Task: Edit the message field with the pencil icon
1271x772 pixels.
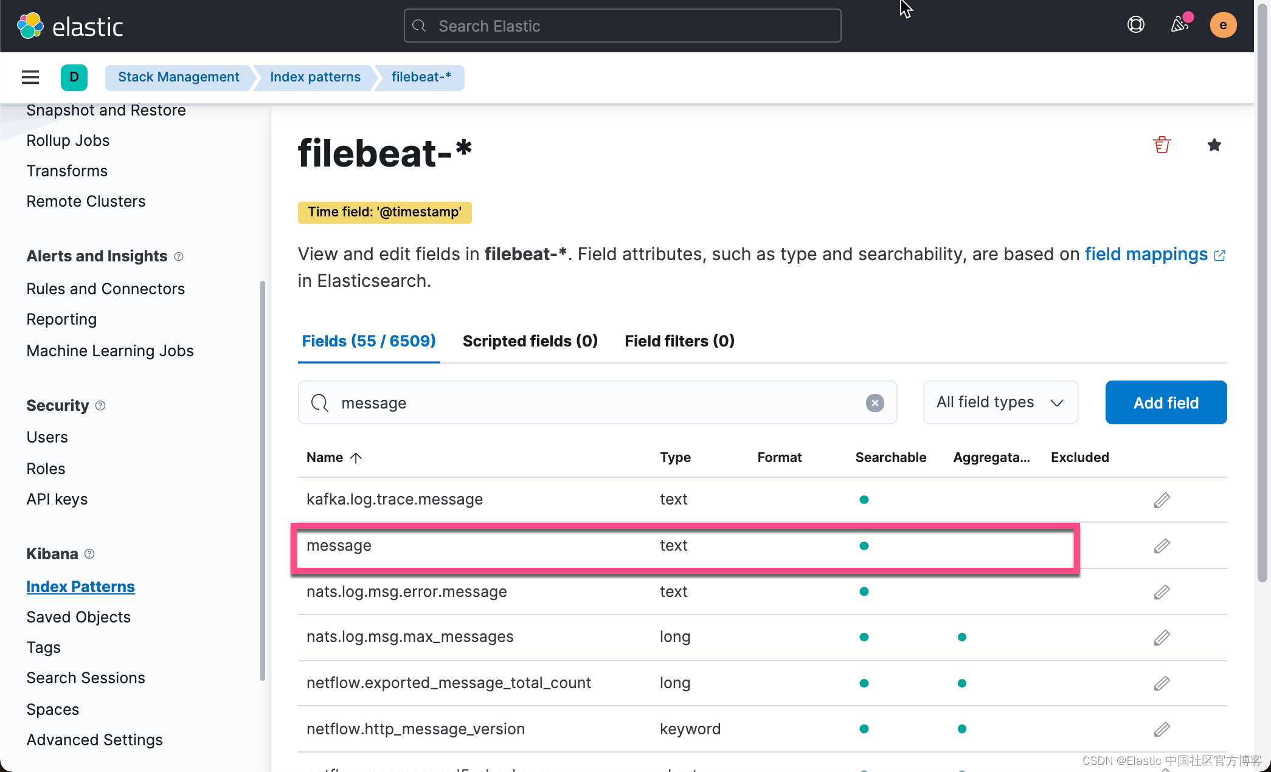Action: pos(1161,546)
